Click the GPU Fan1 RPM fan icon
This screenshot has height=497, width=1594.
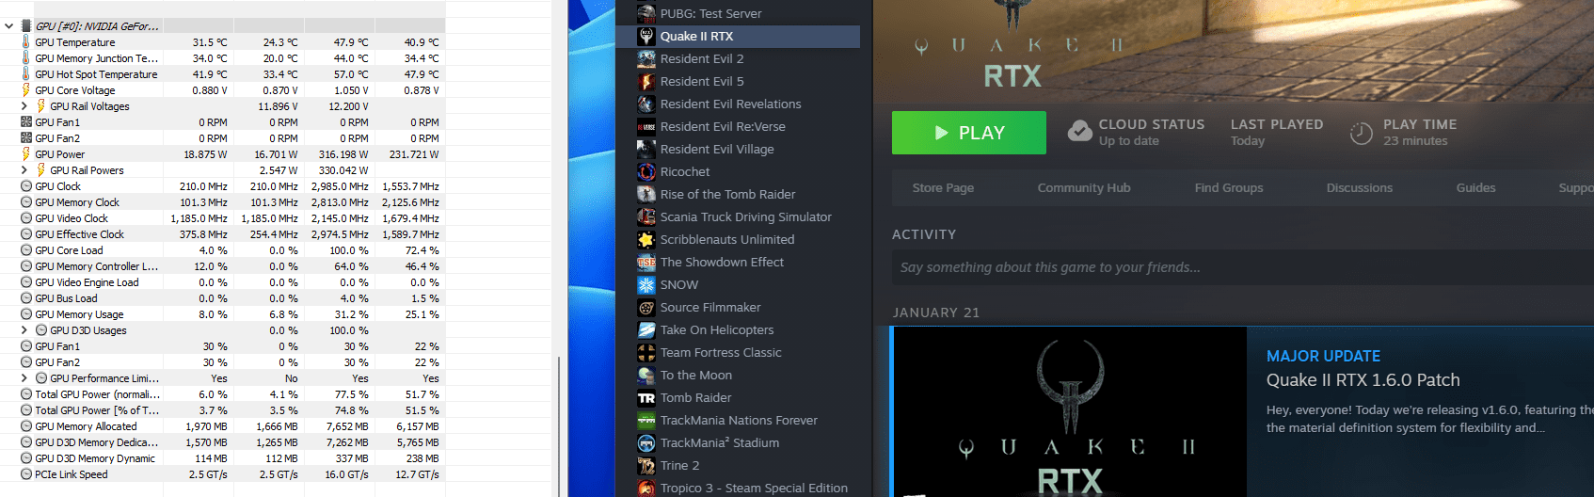25,122
